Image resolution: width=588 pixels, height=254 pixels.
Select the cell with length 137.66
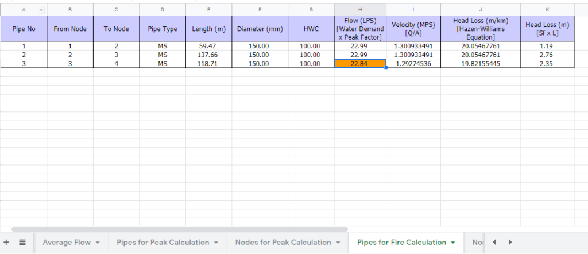208,55
